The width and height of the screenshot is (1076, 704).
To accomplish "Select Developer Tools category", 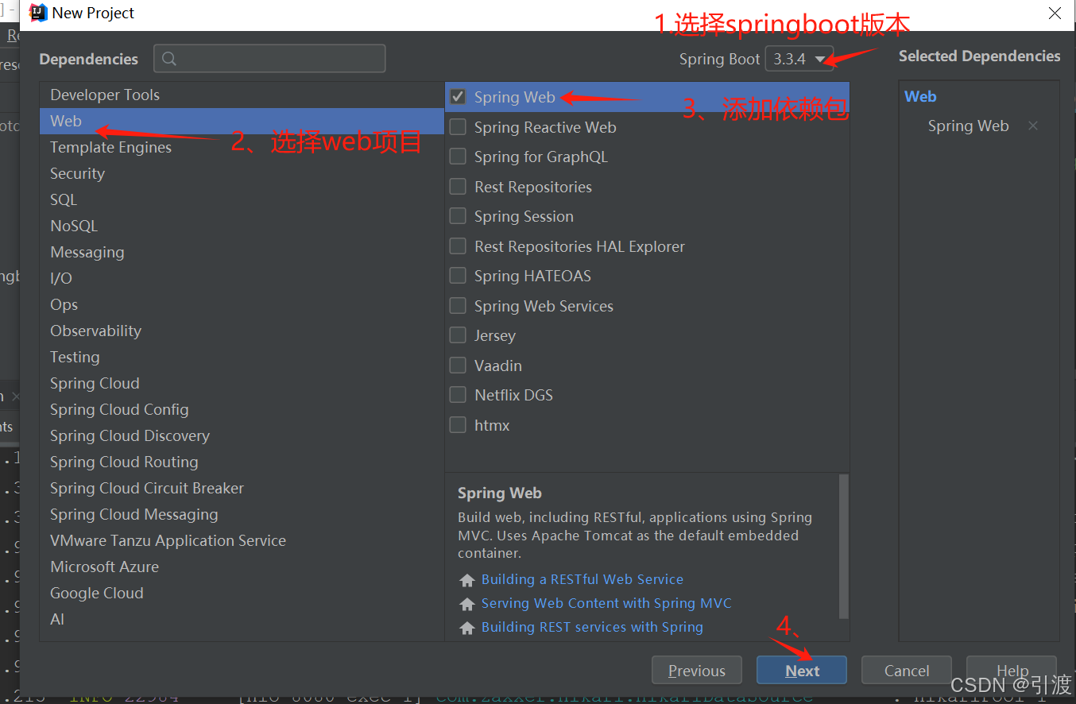I will 242,95.
